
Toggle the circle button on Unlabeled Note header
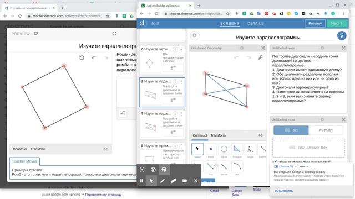322,48
